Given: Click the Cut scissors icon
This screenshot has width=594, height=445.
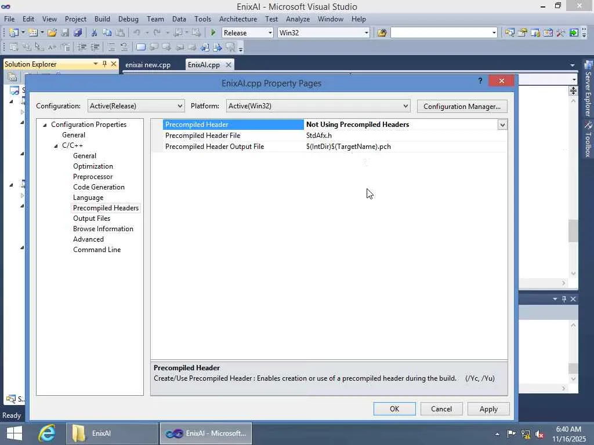Looking at the screenshot, I should tap(94, 33).
